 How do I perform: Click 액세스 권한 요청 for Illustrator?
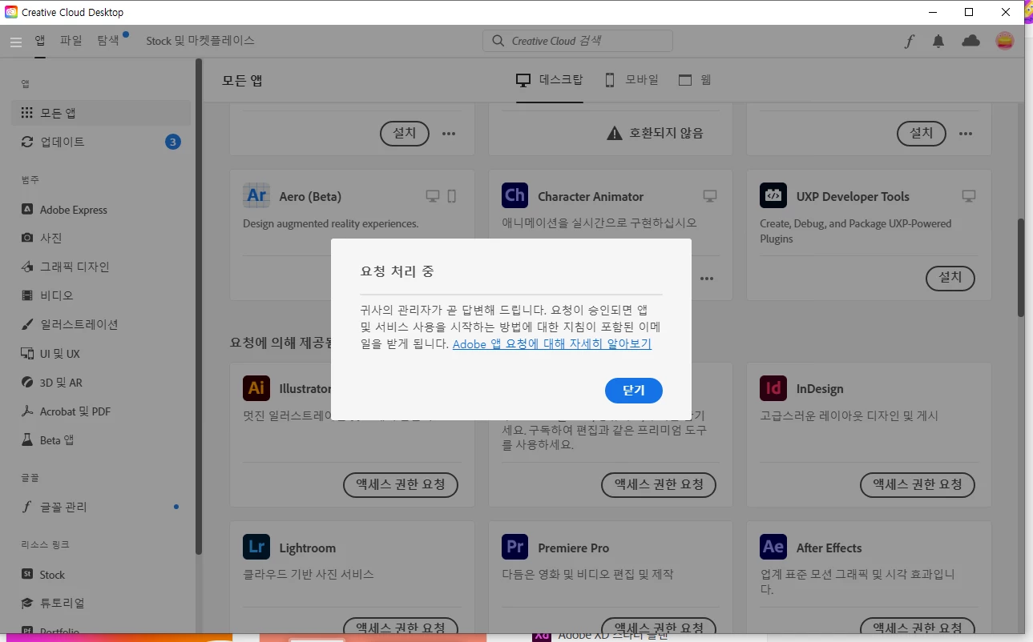click(x=401, y=484)
